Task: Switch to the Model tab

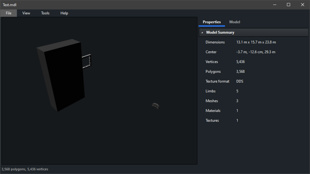Action: pos(234,22)
